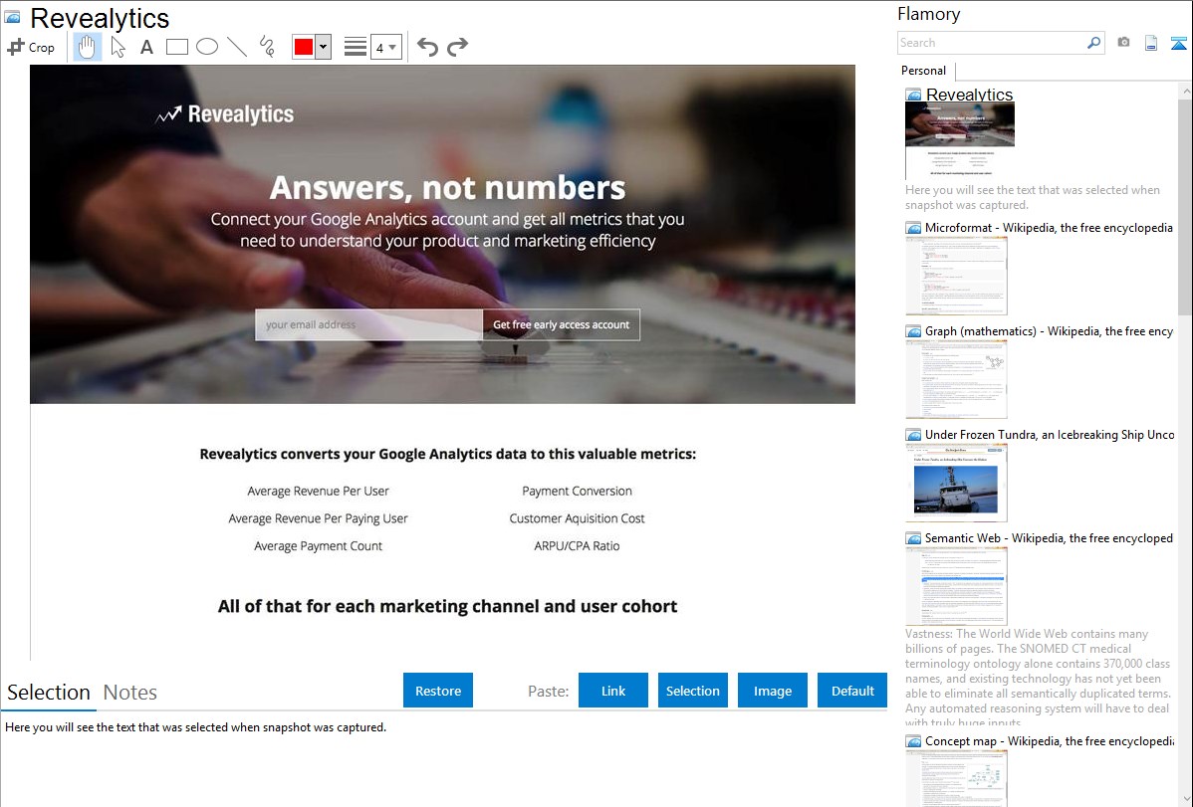This screenshot has width=1193, height=807.
Task: Click the Revealytics title in snapshot list
Action: [969, 95]
